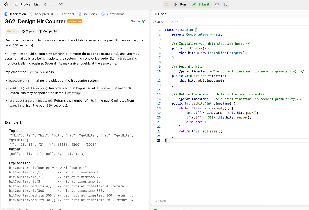
Task: Switch to the Editorial tab
Action: [68, 14]
